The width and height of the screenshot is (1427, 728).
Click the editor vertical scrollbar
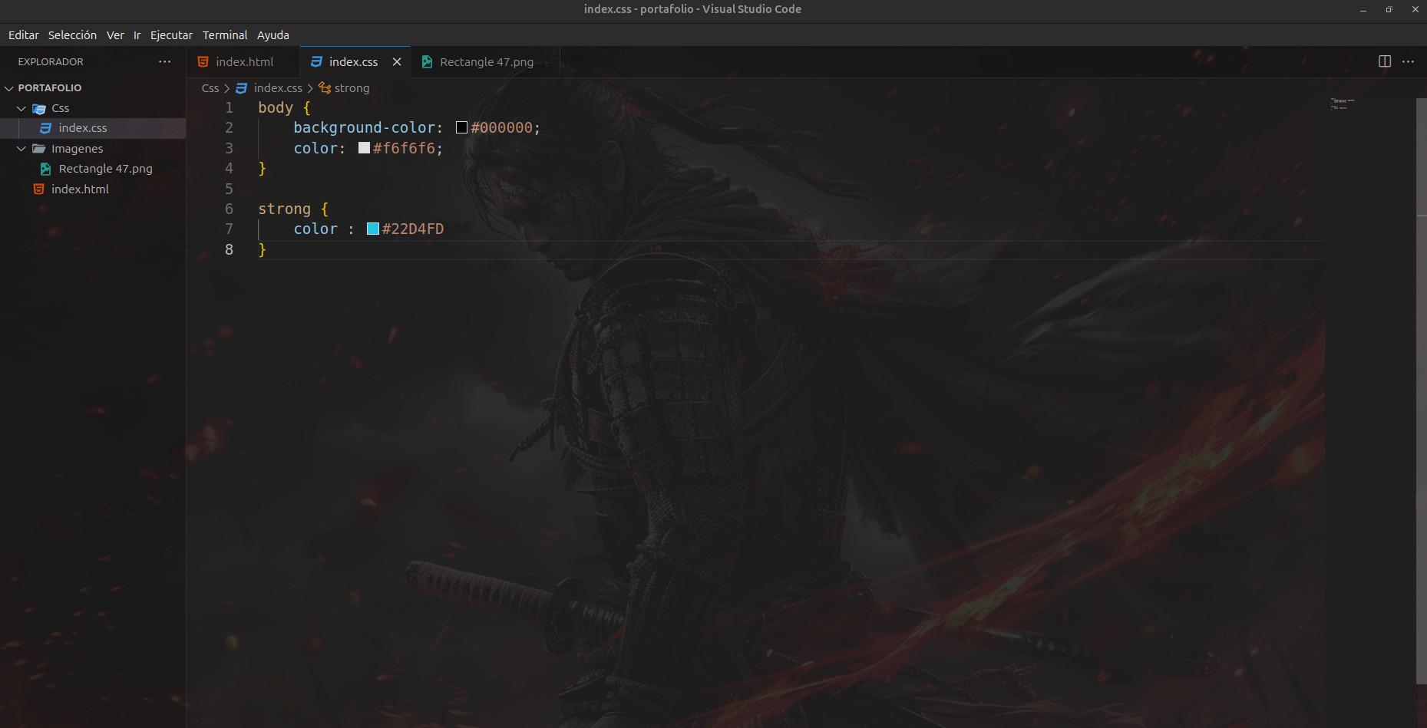point(1421,391)
